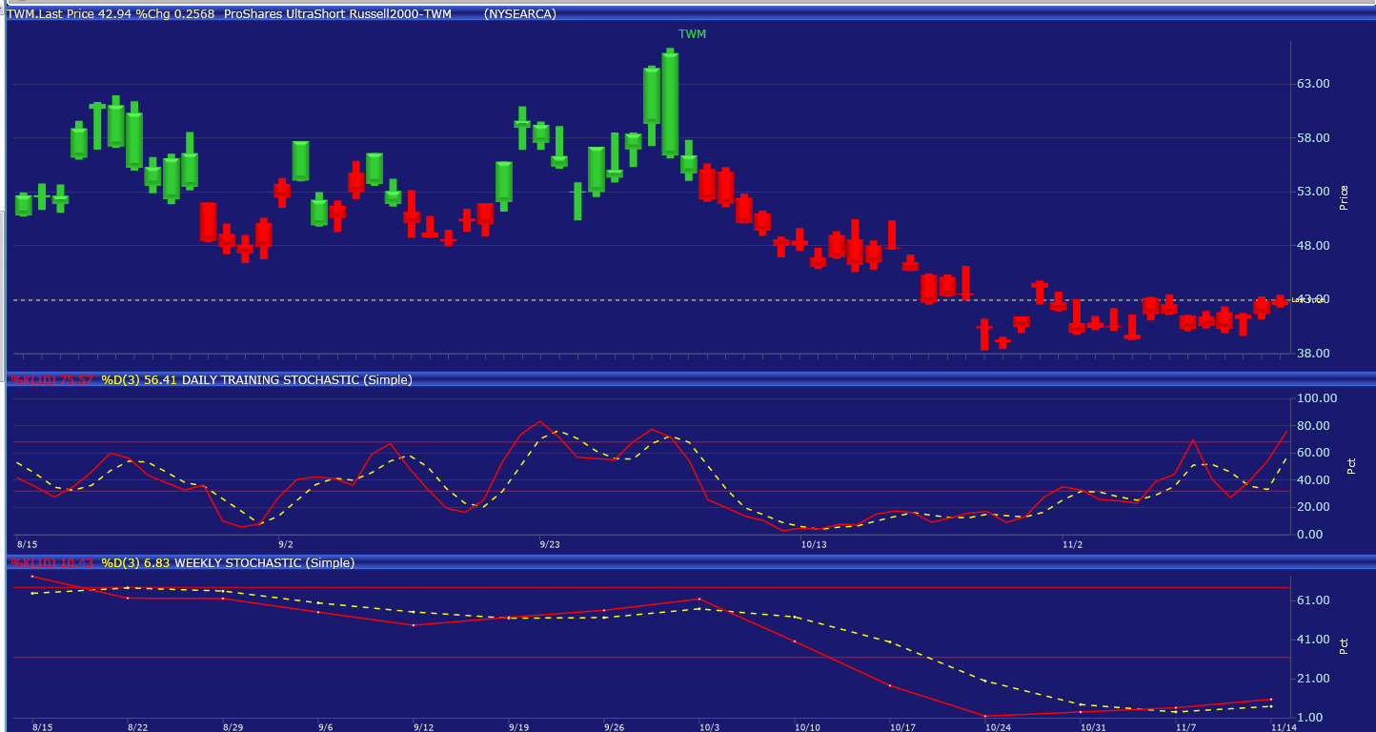Click the 58.00 price axis label

pyautogui.click(x=1314, y=138)
